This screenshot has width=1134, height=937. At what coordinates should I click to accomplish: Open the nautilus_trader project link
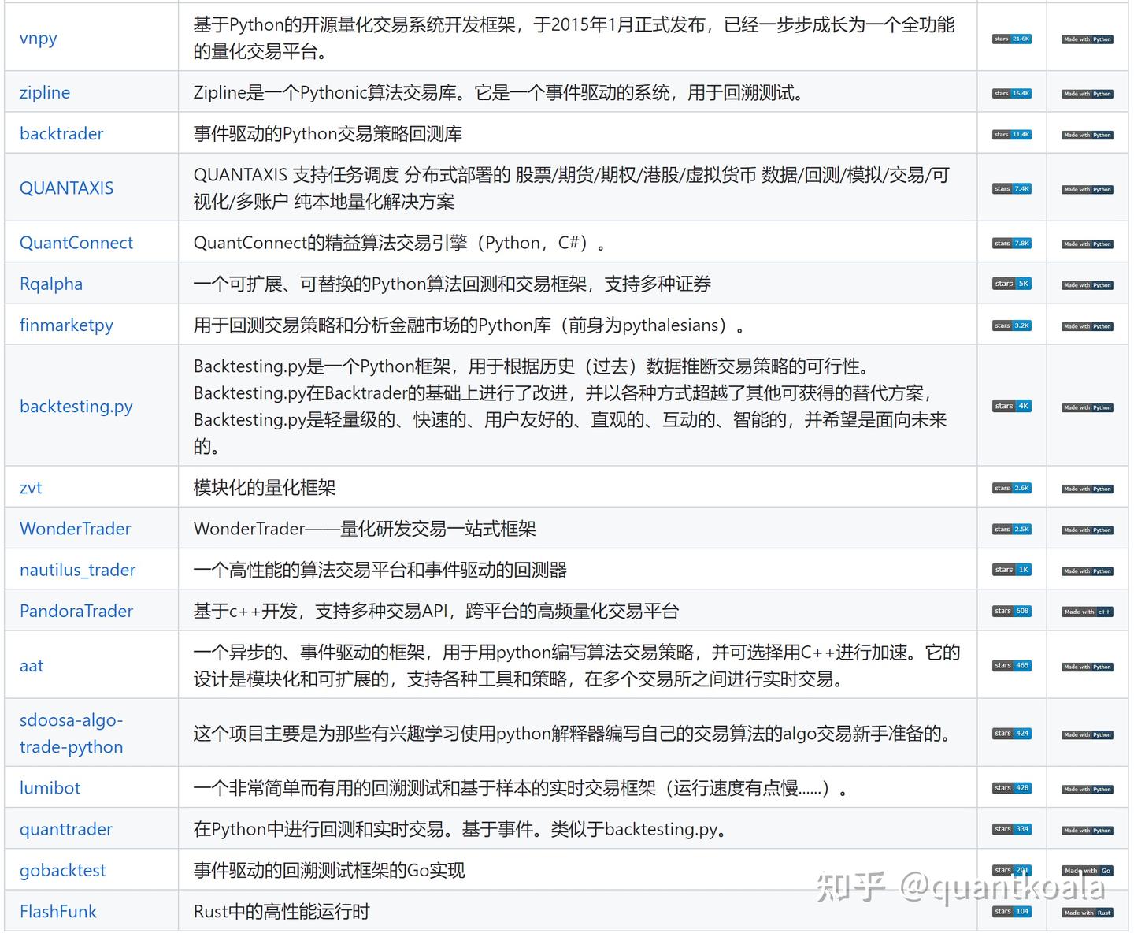[x=77, y=569]
